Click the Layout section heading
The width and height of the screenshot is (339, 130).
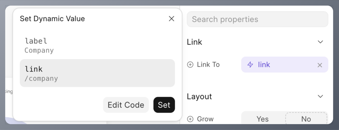tap(199, 97)
